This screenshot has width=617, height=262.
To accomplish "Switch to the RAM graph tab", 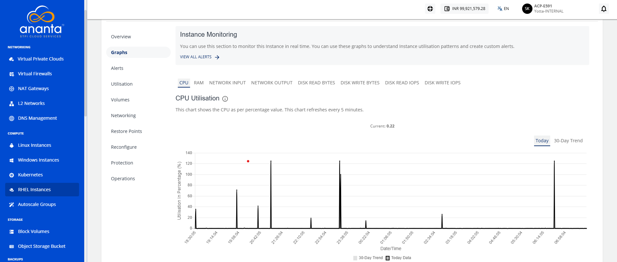I will click(x=199, y=83).
